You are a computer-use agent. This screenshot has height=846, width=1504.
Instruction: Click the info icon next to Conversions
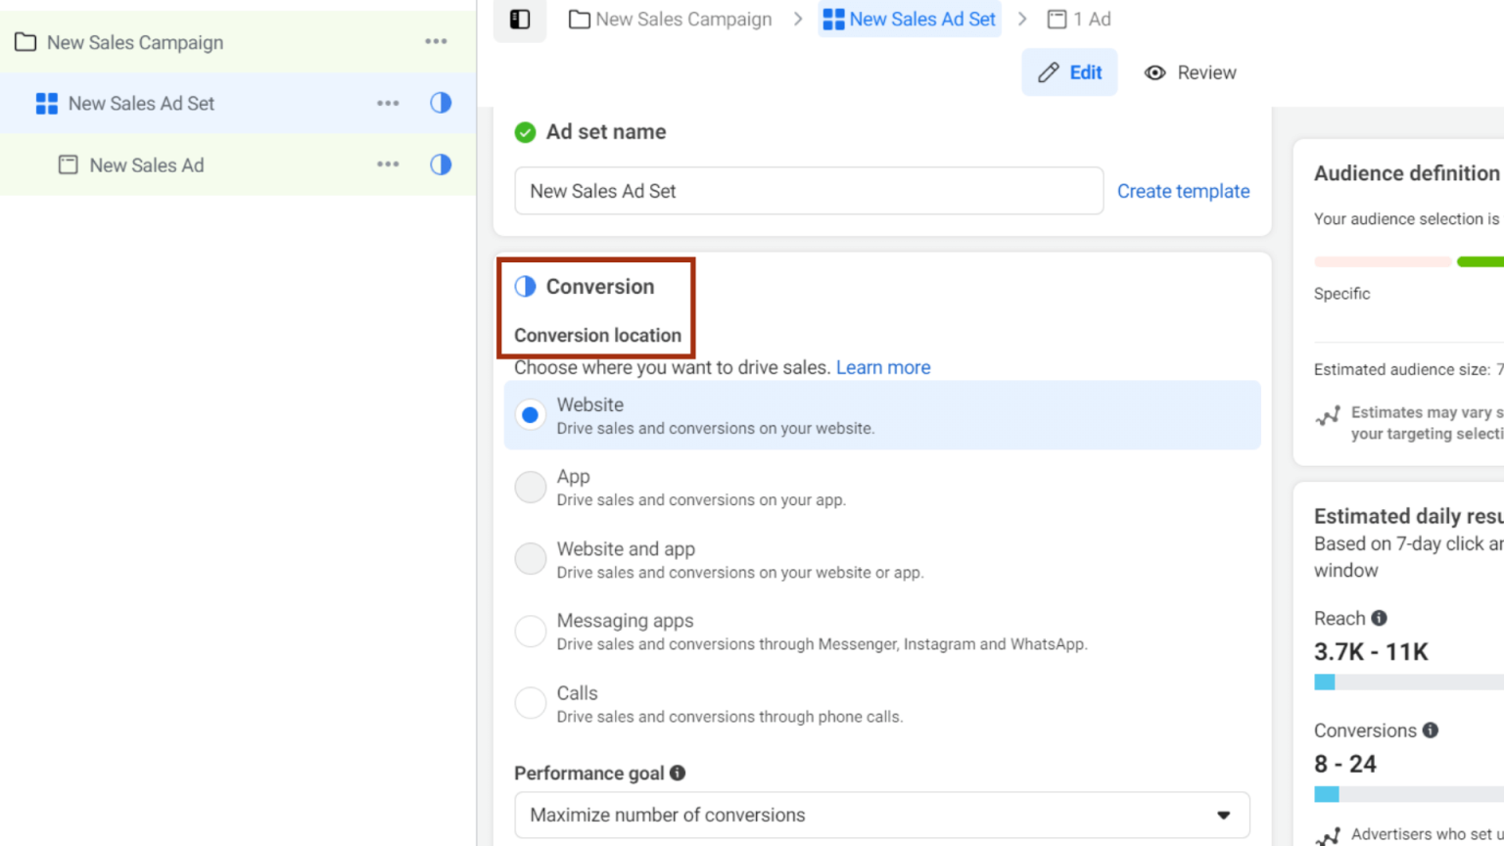pos(1430,729)
